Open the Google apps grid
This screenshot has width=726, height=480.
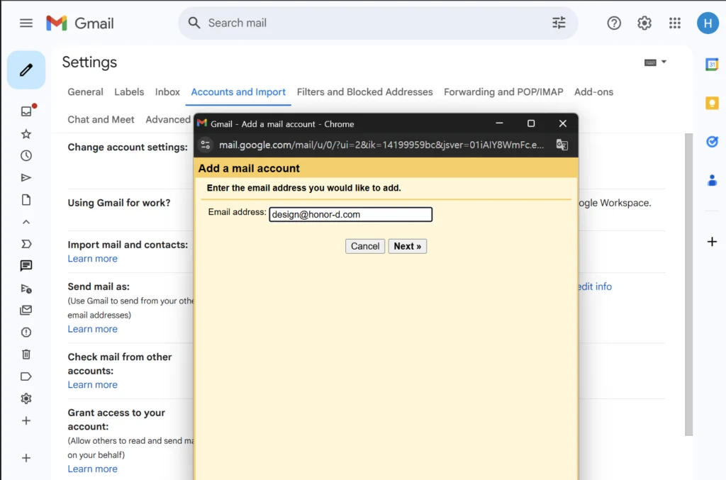[x=675, y=23]
